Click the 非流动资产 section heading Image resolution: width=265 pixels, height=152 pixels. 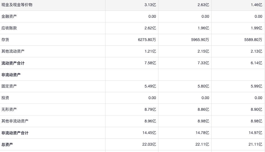(11, 75)
